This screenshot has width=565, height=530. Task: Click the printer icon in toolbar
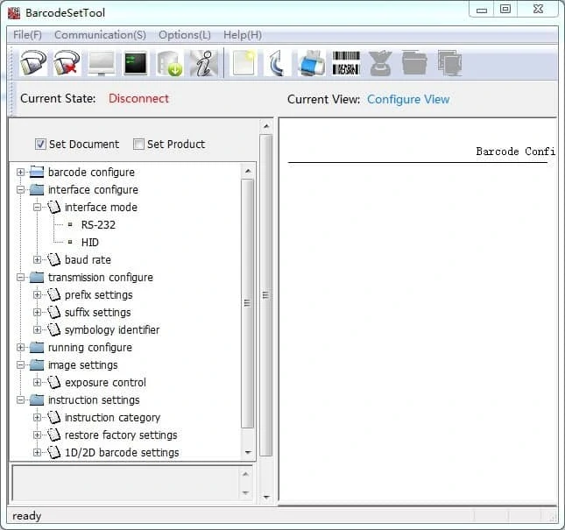point(311,63)
